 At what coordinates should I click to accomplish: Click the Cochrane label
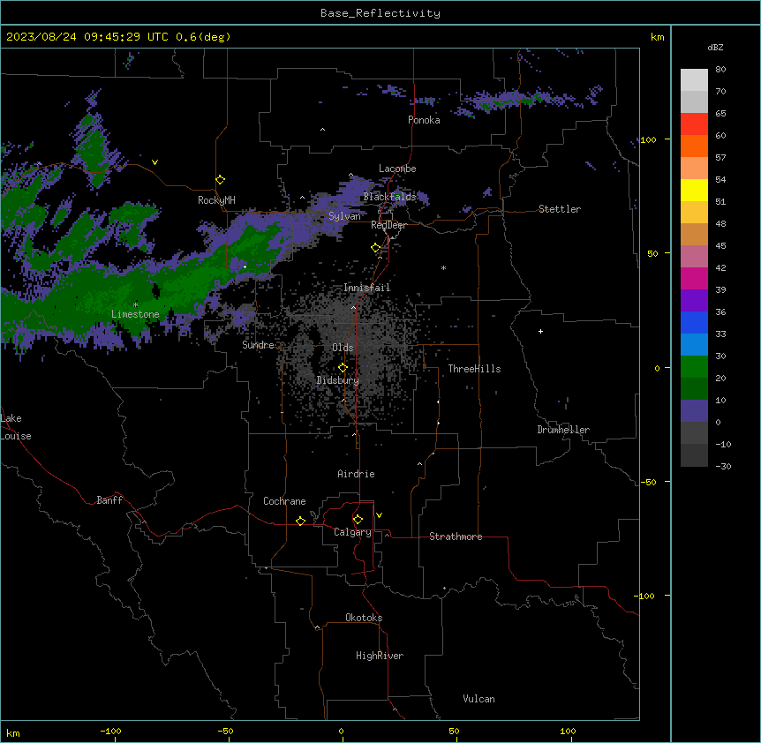click(284, 501)
